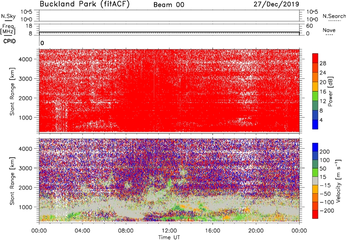The height and width of the screenshot is (240, 346).
Task: Select the "3000" tick in the Velocity panel
Action: [x=26, y=168]
